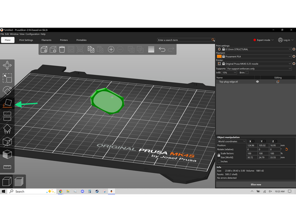Switch to sliced layers preview view
296x222 pixels.
tap(19, 181)
